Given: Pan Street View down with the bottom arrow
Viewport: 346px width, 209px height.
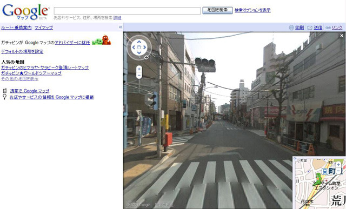Looking at the screenshot, I should click(x=139, y=52).
